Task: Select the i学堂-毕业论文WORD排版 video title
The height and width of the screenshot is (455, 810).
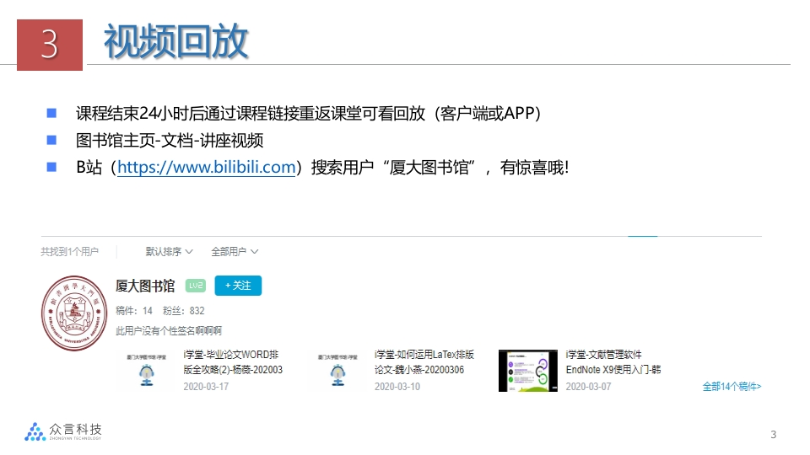Action: click(233, 362)
